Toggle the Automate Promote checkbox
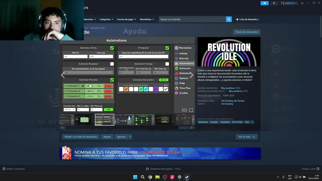This screenshot has width=322, height=181. [112, 80]
